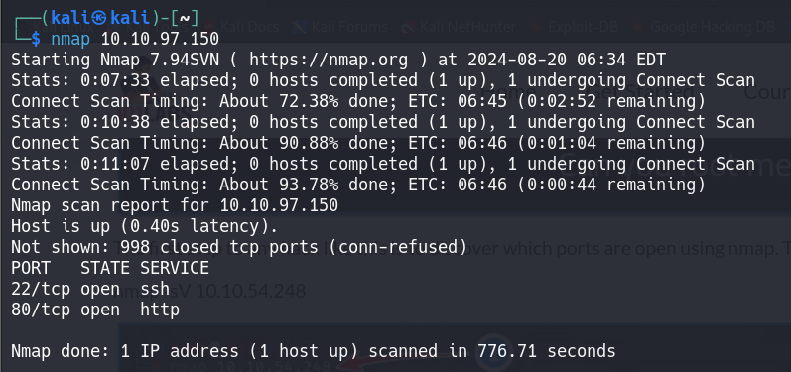Screen dimensions: 791x372
Task: Click the Host is up latency line
Action: 144,226
